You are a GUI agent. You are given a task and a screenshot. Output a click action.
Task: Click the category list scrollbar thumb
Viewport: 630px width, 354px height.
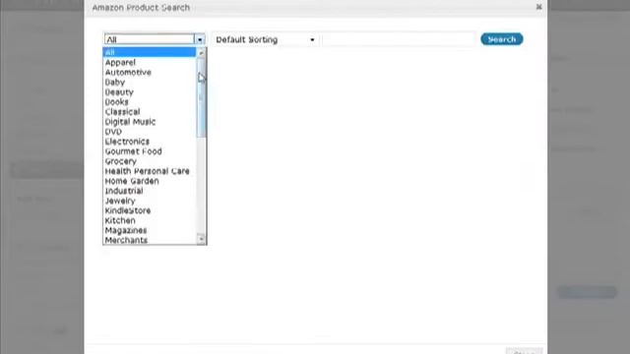201,97
